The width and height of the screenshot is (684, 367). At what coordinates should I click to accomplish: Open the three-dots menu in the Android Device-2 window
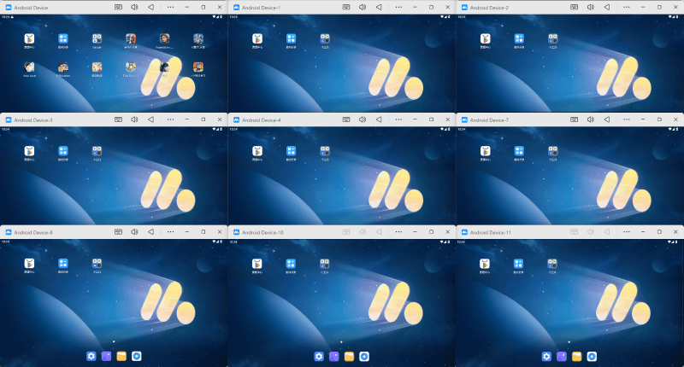coord(627,8)
